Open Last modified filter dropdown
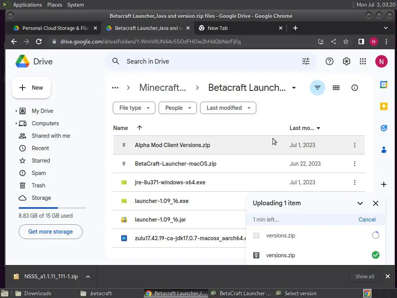397x298 pixels. pos(228,108)
